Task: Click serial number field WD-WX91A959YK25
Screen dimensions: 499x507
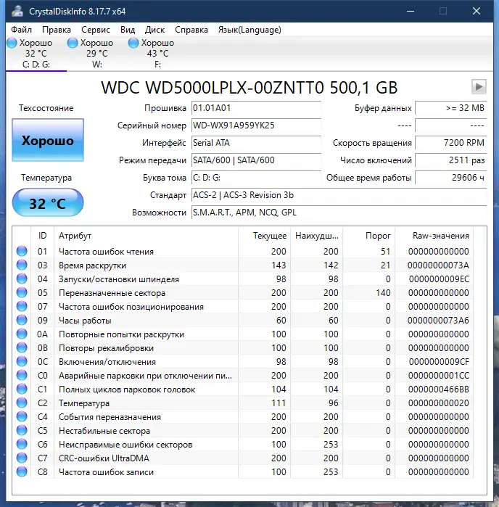Action: [x=256, y=125]
